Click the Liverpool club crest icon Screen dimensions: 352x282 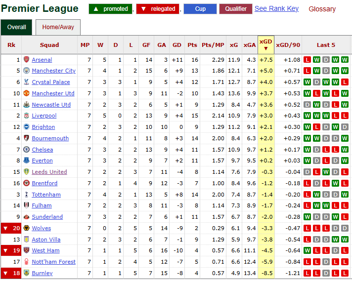(26, 116)
